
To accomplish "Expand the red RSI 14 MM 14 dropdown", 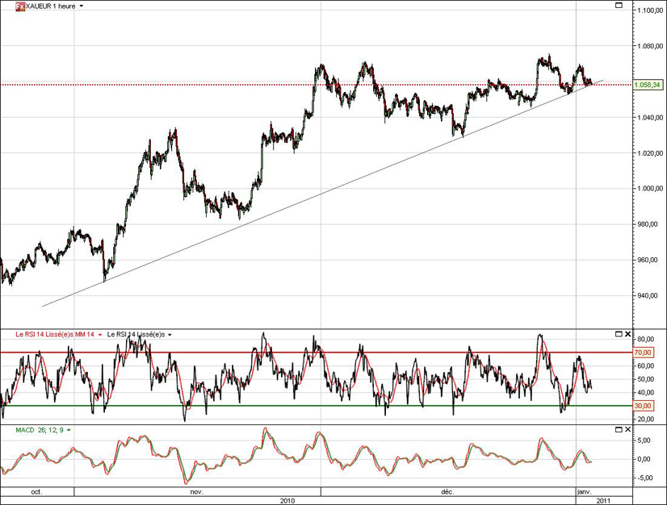I will (x=100, y=334).
